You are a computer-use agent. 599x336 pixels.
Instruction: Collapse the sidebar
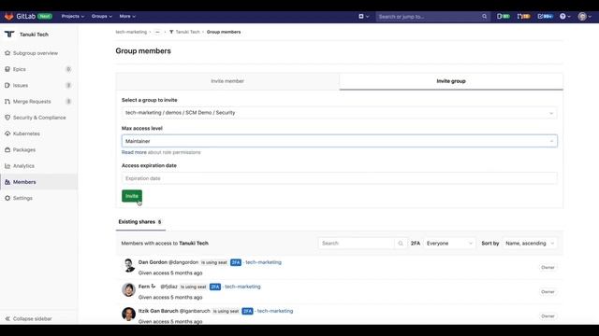click(x=29, y=318)
